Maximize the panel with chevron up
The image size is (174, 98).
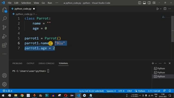click(165, 63)
